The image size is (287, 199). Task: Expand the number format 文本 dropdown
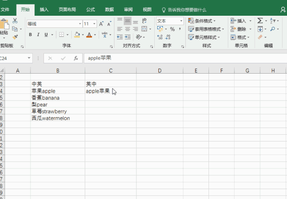coord(181,21)
